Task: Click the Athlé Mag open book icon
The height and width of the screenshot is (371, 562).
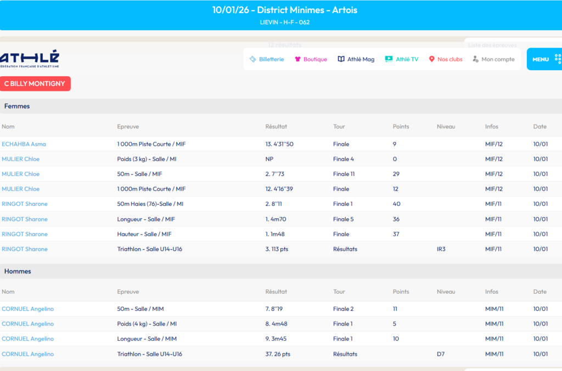Action: tap(341, 59)
